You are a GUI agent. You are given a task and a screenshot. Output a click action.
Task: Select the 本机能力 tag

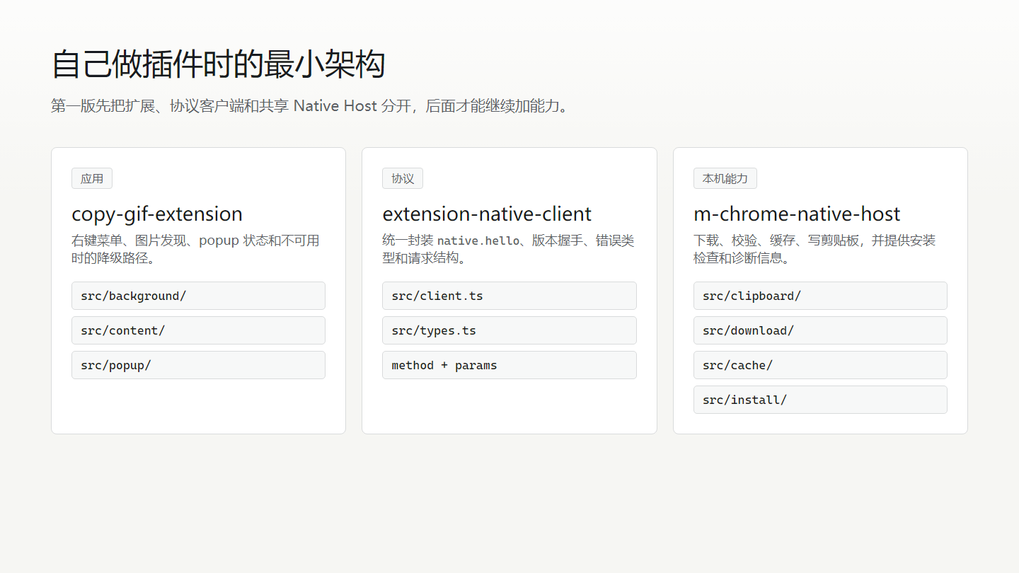725,178
